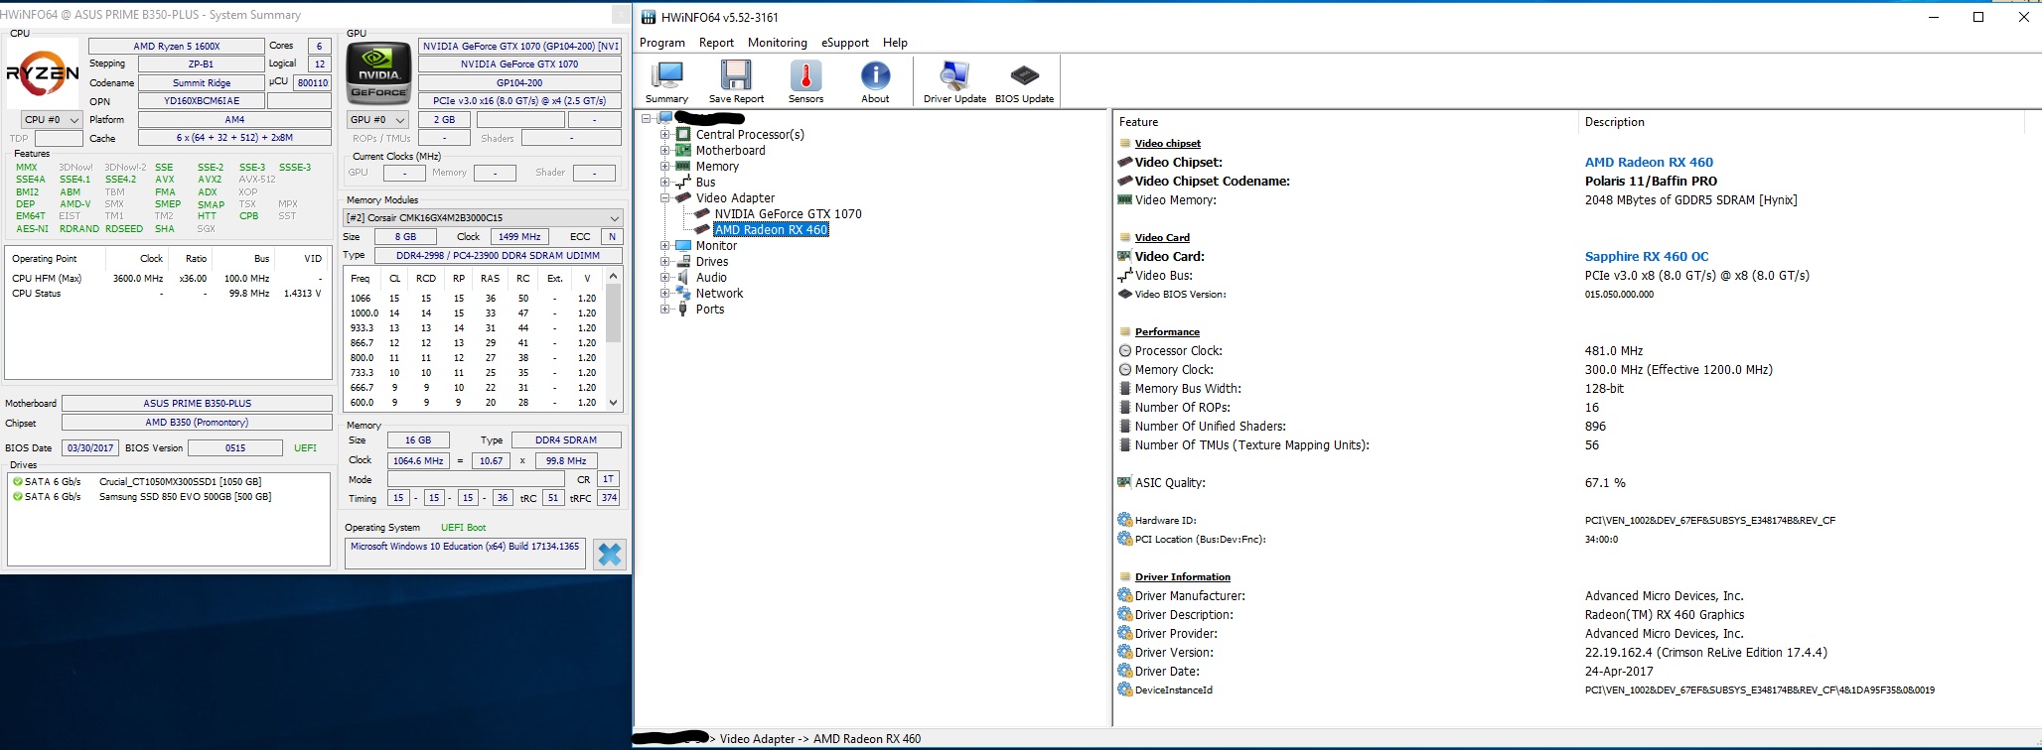
Task: Select AMD Radeon RX 460 tree item
Action: point(771,230)
